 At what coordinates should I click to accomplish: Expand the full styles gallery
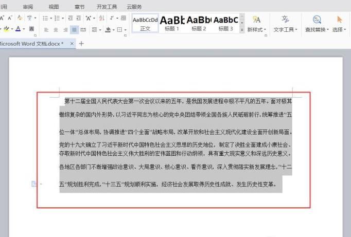pos(242,30)
